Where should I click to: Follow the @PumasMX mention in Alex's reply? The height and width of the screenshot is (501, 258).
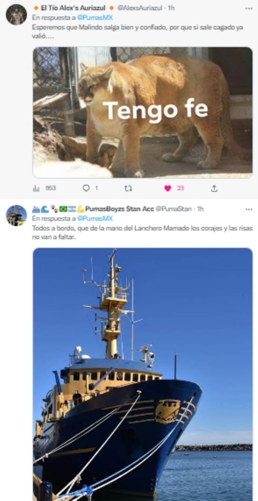coord(95,18)
